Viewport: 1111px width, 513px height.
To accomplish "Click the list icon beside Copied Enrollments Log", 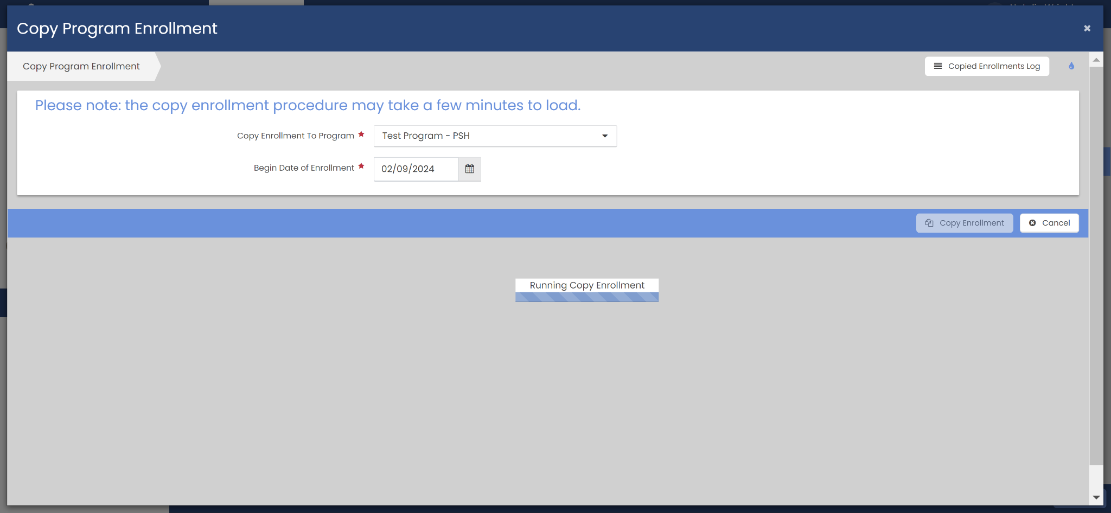I will (x=937, y=66).
